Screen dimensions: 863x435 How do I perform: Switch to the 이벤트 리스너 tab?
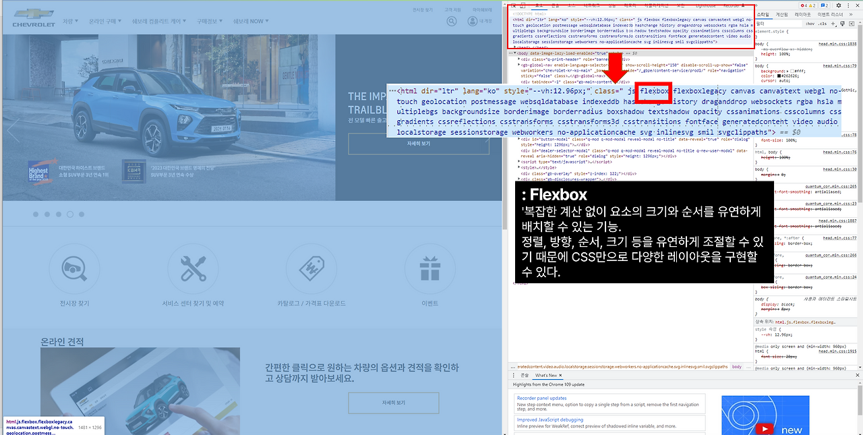830,14
